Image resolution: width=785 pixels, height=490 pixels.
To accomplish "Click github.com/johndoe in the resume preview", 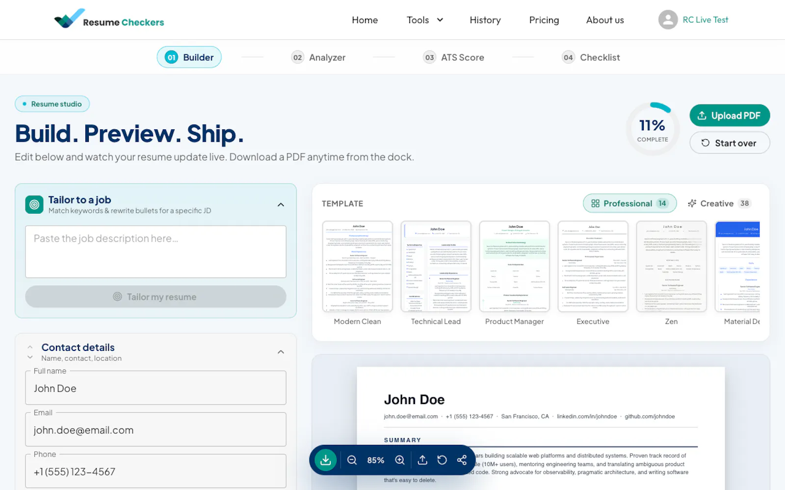I will pos(650,416).
